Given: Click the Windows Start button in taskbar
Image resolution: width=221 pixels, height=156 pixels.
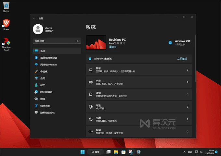Looking at the screenshot, I should tap(83, 152).
